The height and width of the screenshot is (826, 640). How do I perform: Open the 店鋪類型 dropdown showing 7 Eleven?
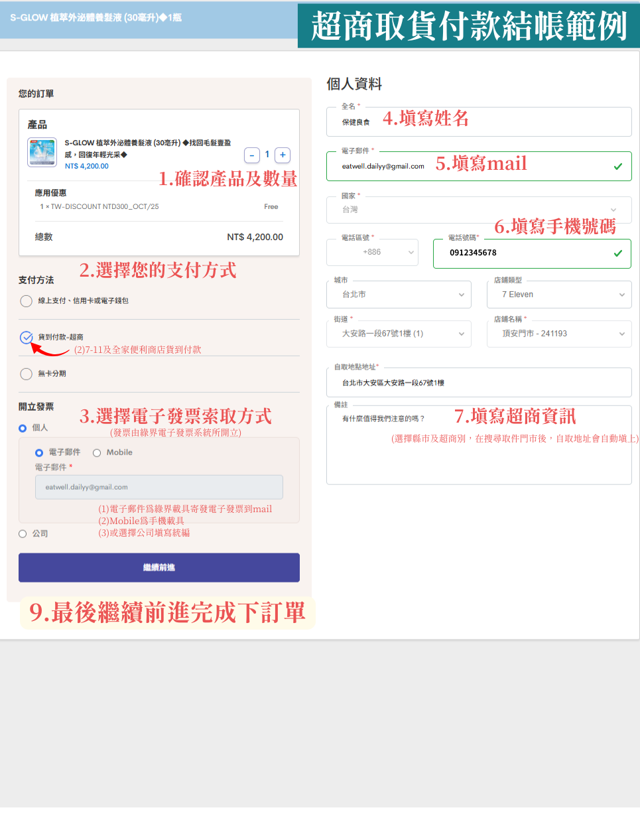click(x=559, y=294)
